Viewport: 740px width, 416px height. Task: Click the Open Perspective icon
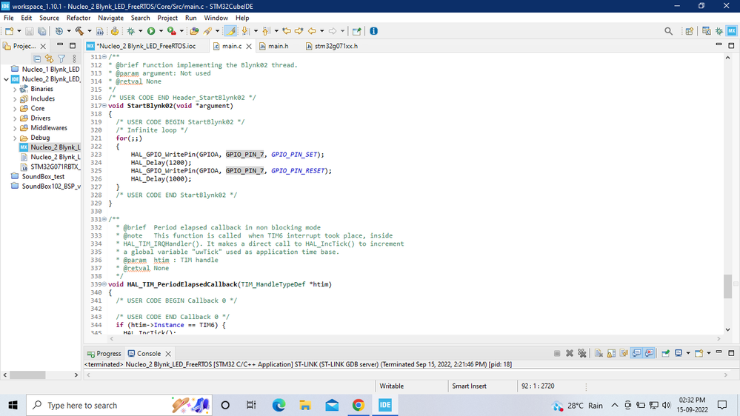(690, 31)
